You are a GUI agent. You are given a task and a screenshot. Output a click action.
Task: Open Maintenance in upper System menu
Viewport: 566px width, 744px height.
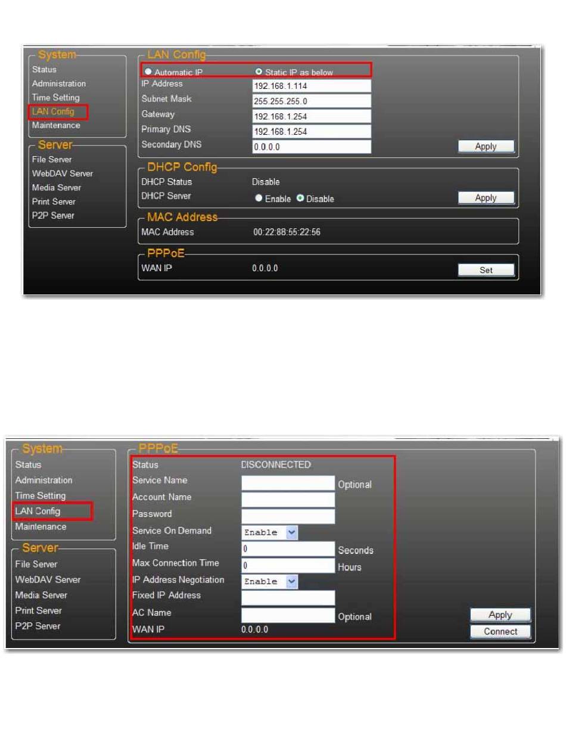click(56, 125)
